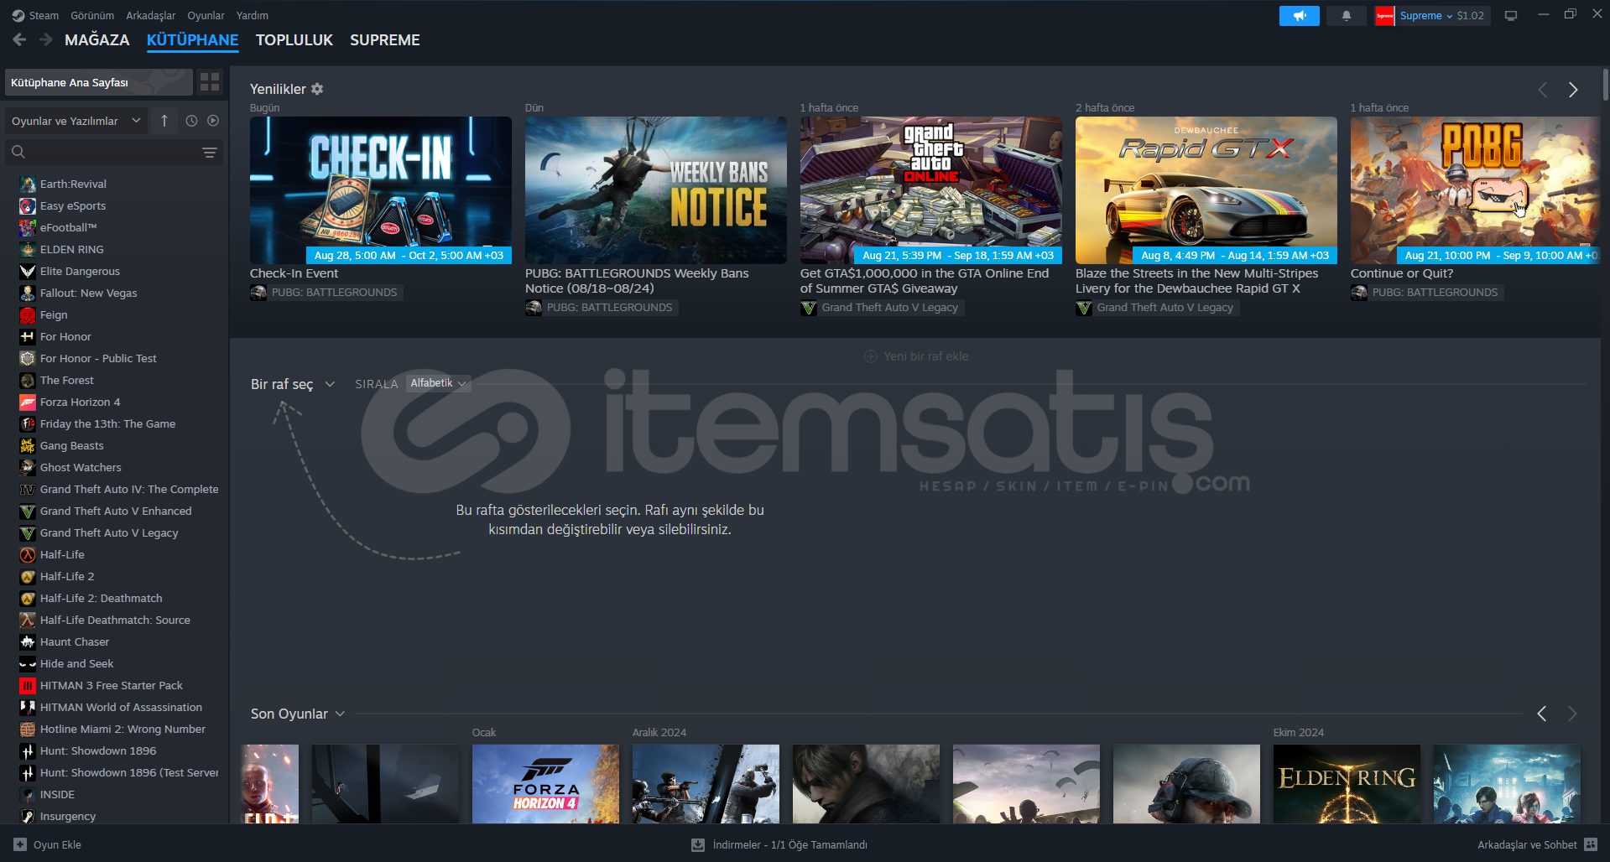Click the recent activity clock icon

coord(191,121)
